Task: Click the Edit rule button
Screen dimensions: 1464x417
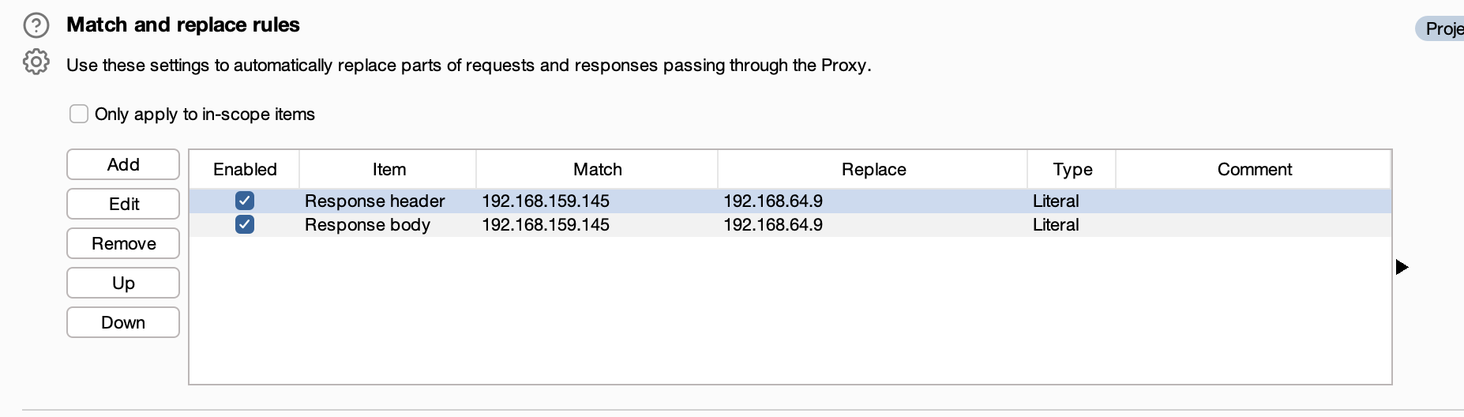Action: tap(123, 204)
